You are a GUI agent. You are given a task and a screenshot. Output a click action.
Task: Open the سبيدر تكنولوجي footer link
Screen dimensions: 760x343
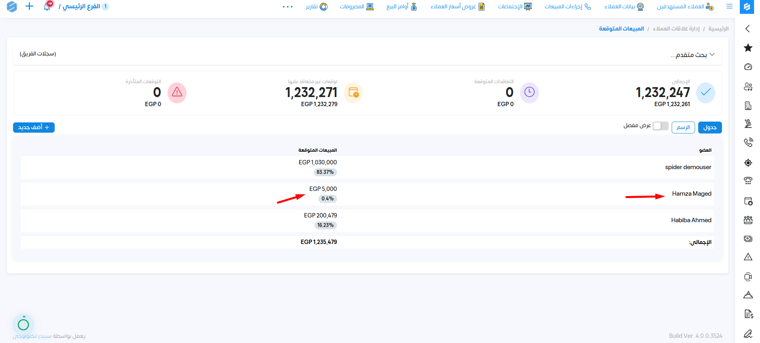point(32,336)
